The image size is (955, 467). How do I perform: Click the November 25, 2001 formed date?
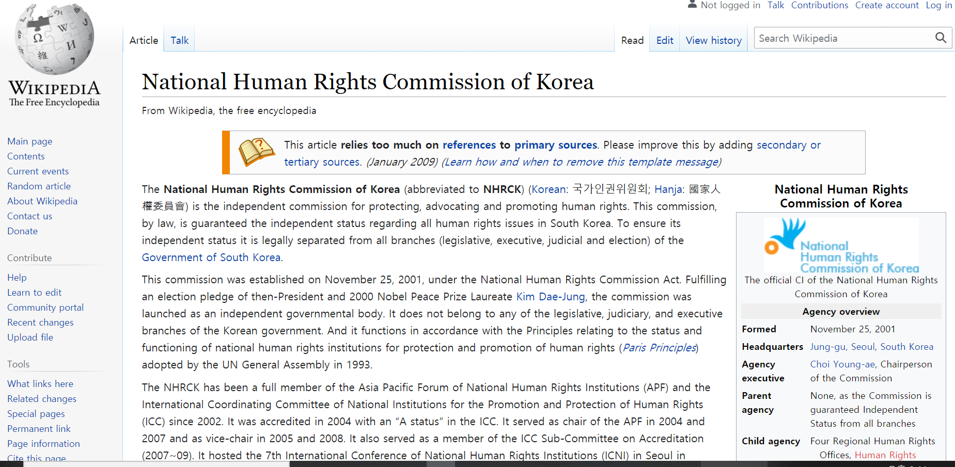(853, 329)
